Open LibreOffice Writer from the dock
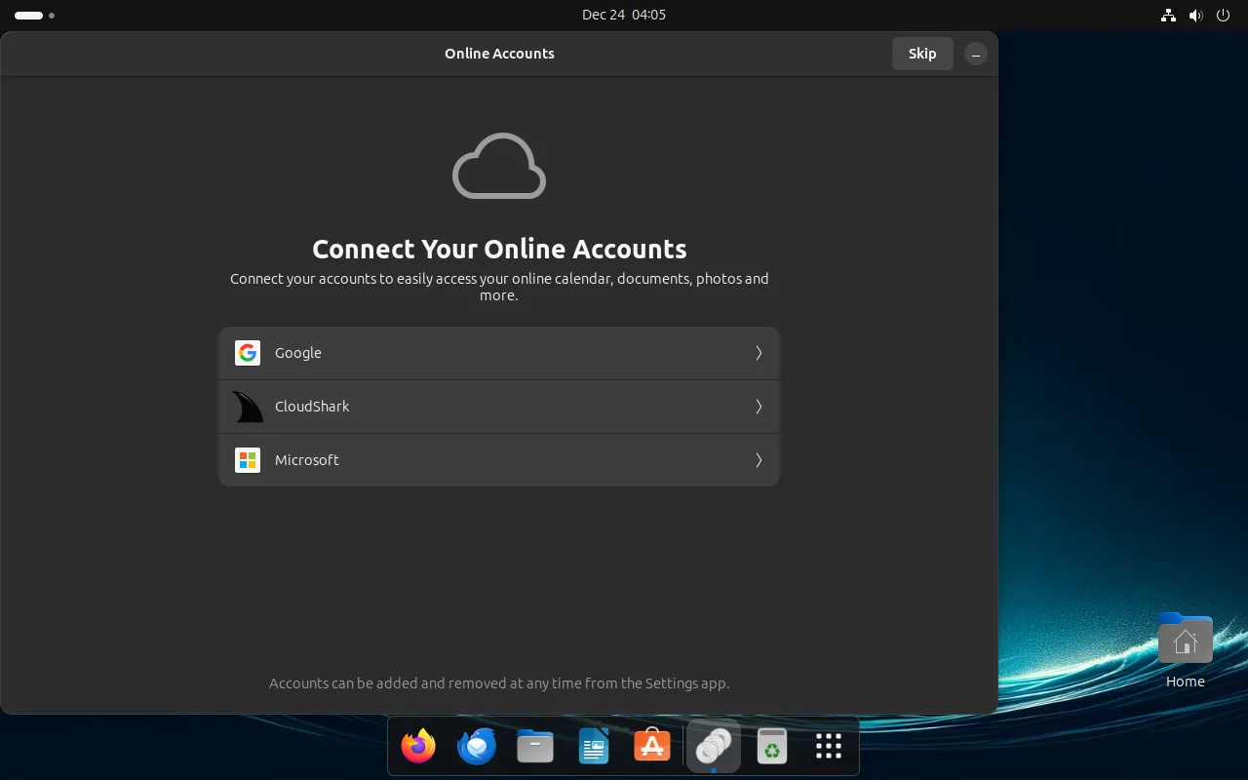The width and height of the screenshot is (1248, 780). (x=594, y=747)
